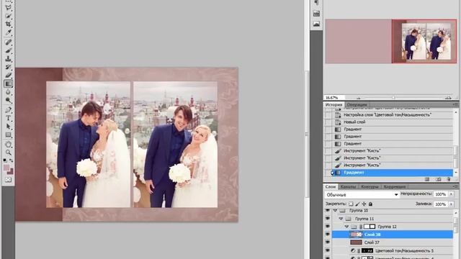Toggle lock all padlock
Viewport: 461px width, 259px height.
pyautogui.click(x=370, y=204)
